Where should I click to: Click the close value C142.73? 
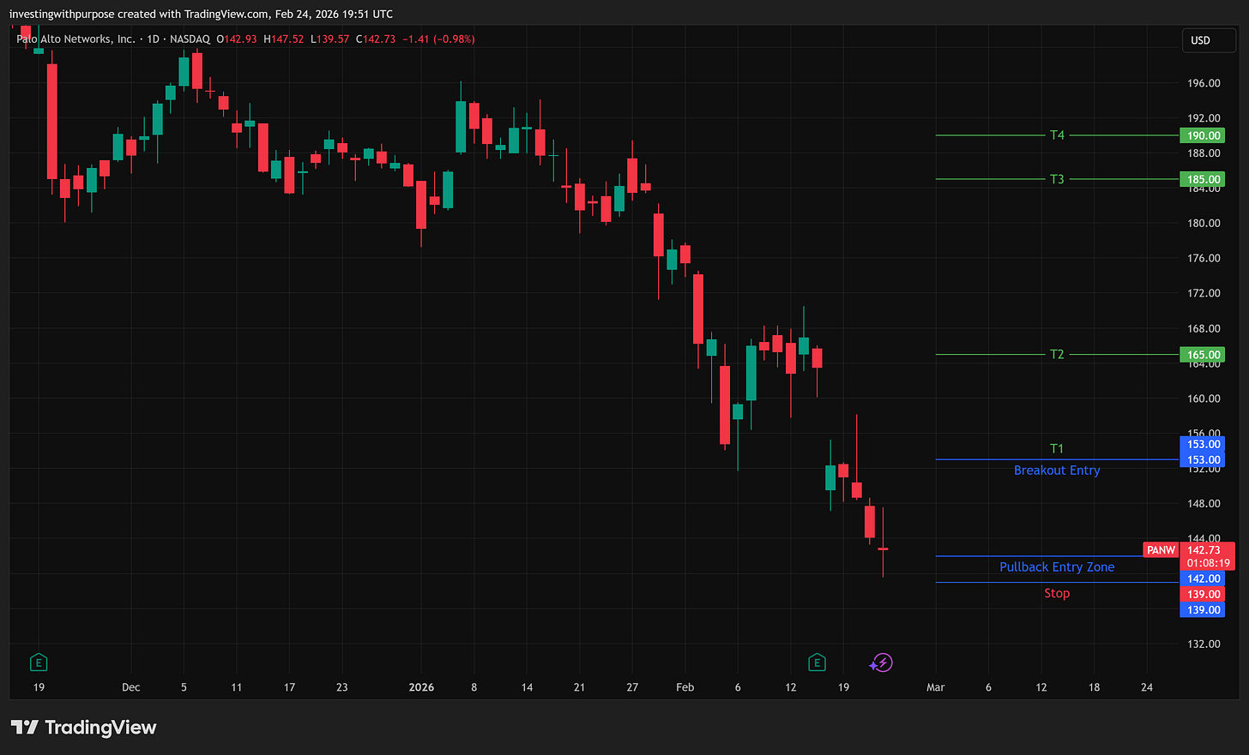click(x=376, y=39)
